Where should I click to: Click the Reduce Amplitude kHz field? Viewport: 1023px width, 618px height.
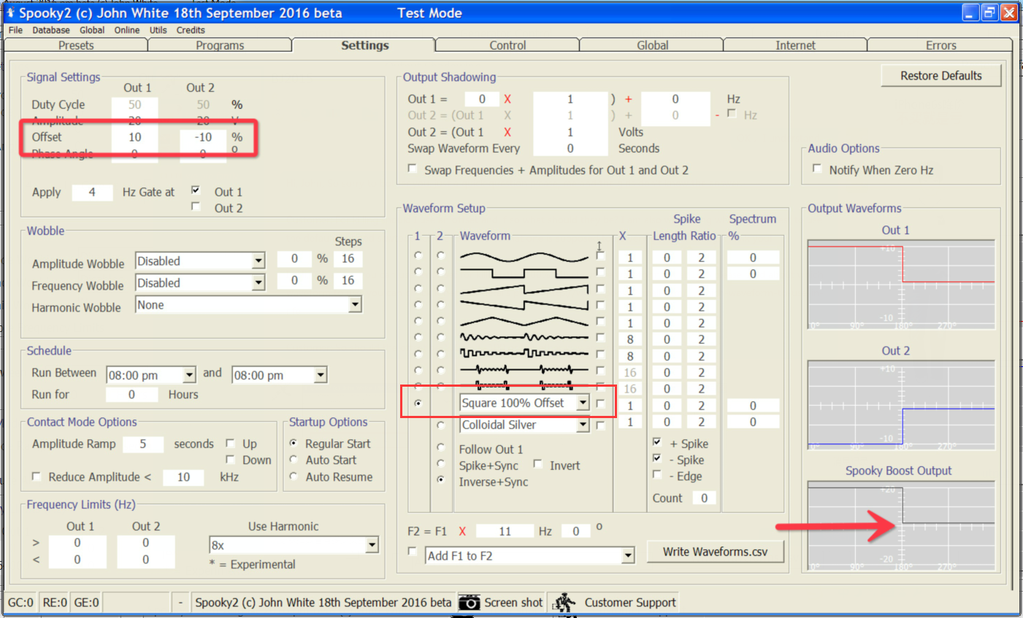point(183,477)
